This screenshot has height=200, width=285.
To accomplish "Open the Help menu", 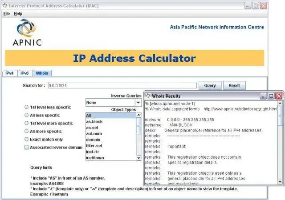I will click(18, 14).
